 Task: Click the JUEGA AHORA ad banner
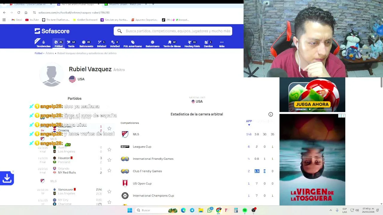click(312, 95)
